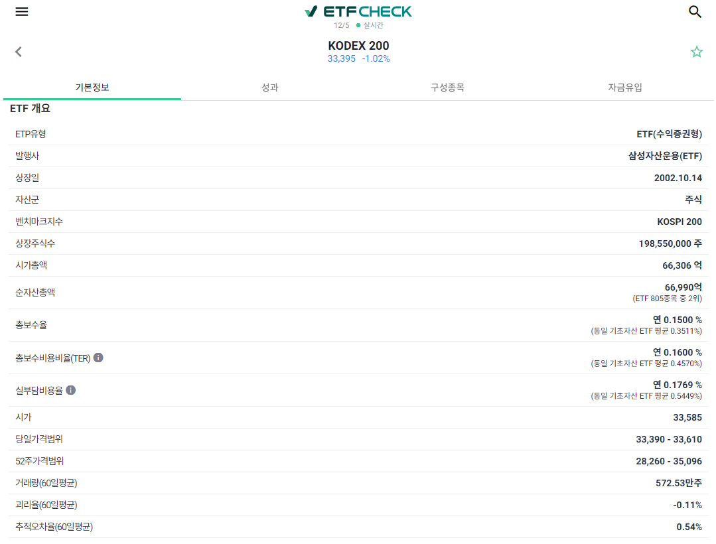Click the asset class value 주식

coord(693,200)
